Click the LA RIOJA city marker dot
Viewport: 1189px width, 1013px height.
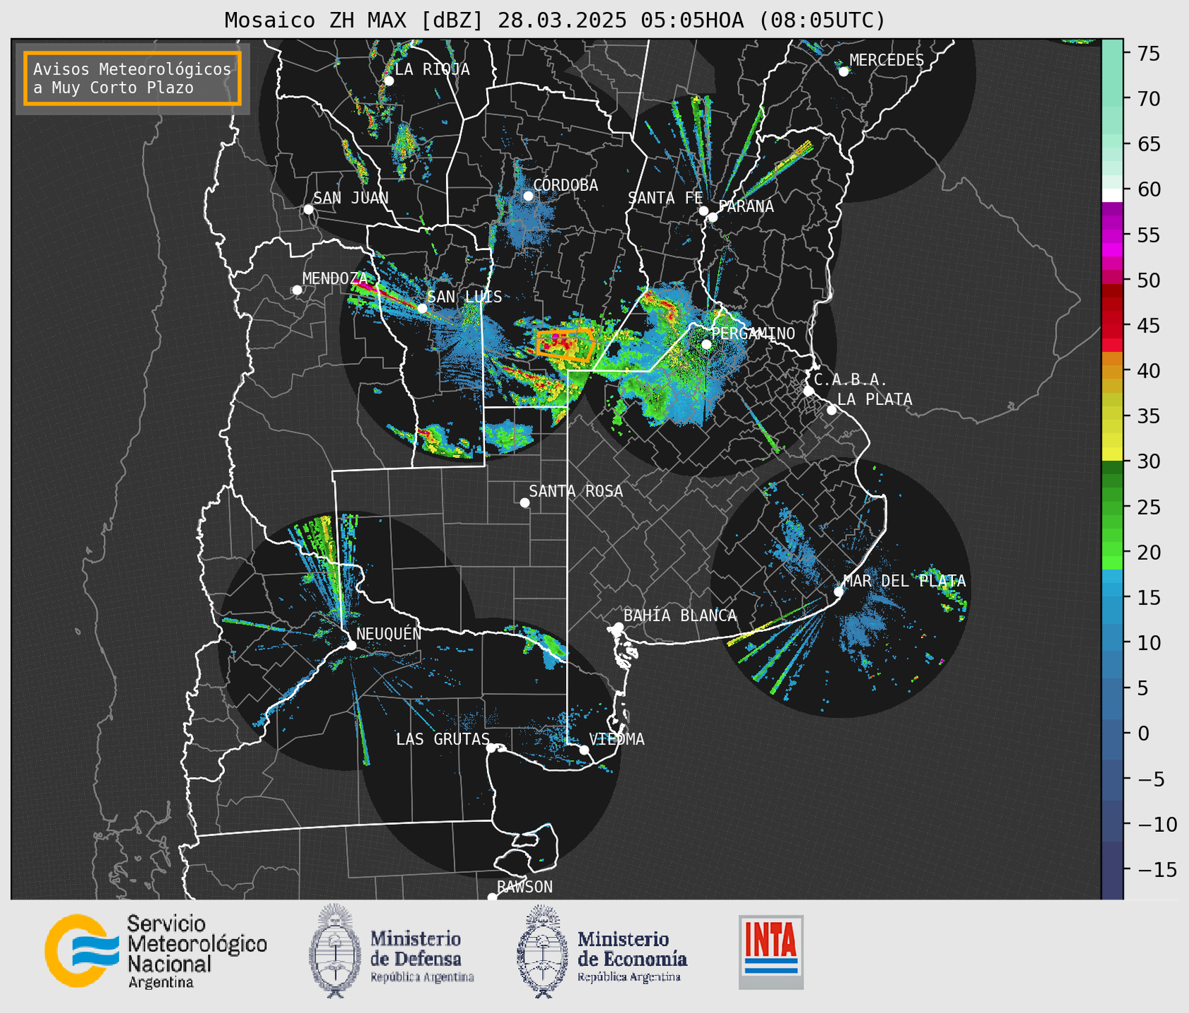388,80
